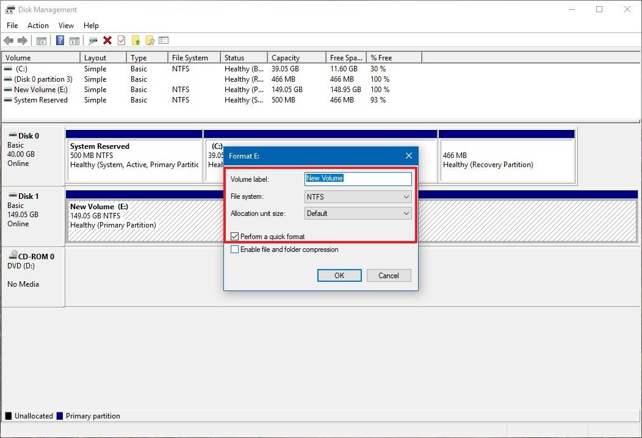Click OK to format the volume
The height and width of the screenshot is (438, 642).
[339, 275]
